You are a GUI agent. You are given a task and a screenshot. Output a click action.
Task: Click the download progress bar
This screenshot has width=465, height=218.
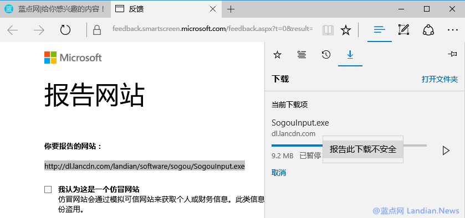coord(349,146)
